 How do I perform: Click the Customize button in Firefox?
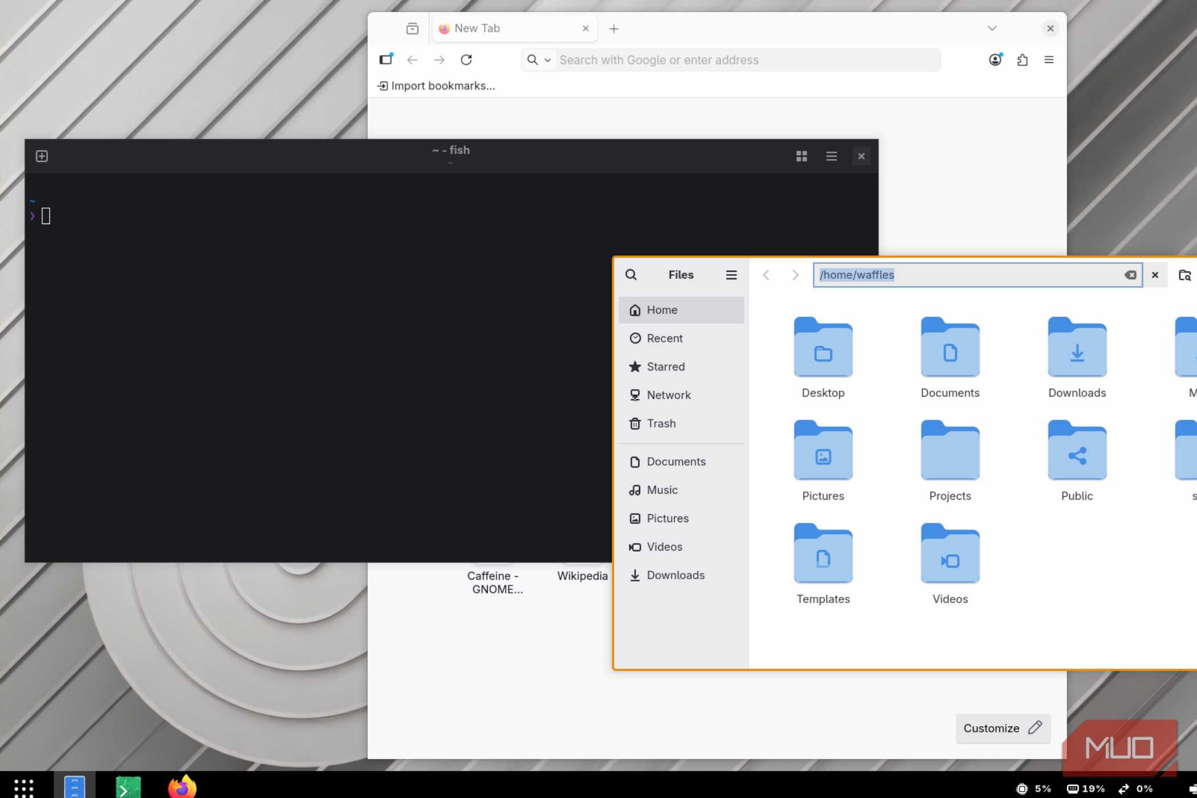coord(1003,728)
